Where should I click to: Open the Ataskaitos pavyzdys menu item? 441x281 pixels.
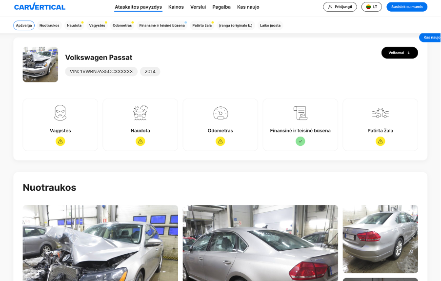(138, 7)
